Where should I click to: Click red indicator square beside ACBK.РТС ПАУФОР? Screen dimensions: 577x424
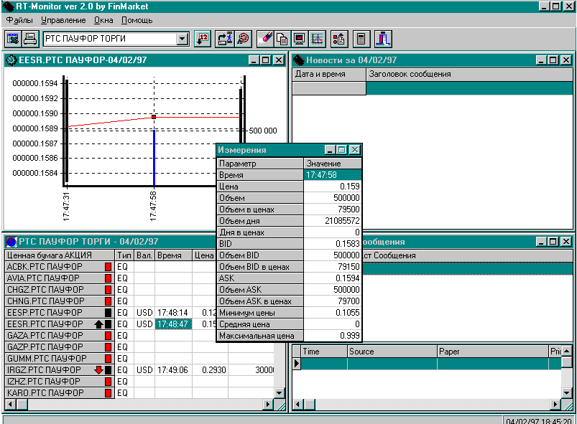[109, 267]
